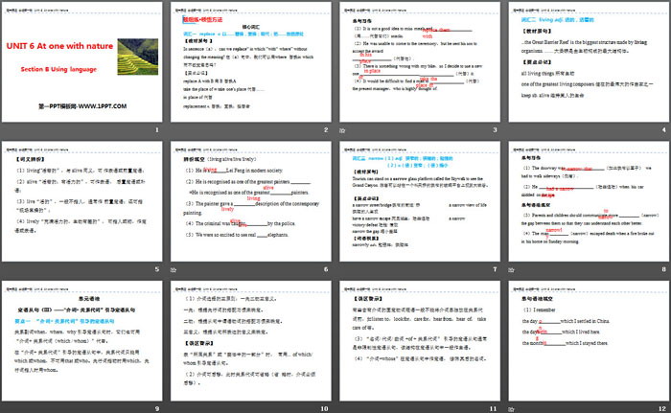Select slide 12 thumbnail starting with I remember

(x=589, y=341)
